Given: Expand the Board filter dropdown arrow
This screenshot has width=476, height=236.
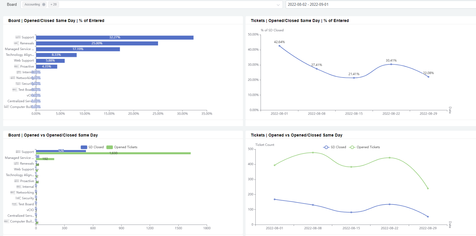Looking at the screenshot, I should [278, 5].
